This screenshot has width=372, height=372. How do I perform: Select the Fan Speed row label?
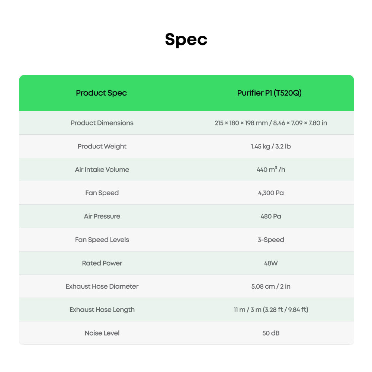point(102,193)
